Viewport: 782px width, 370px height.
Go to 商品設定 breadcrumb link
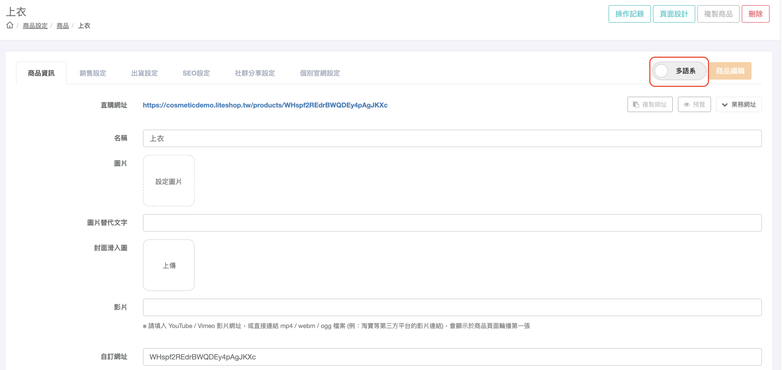[35, 26]
